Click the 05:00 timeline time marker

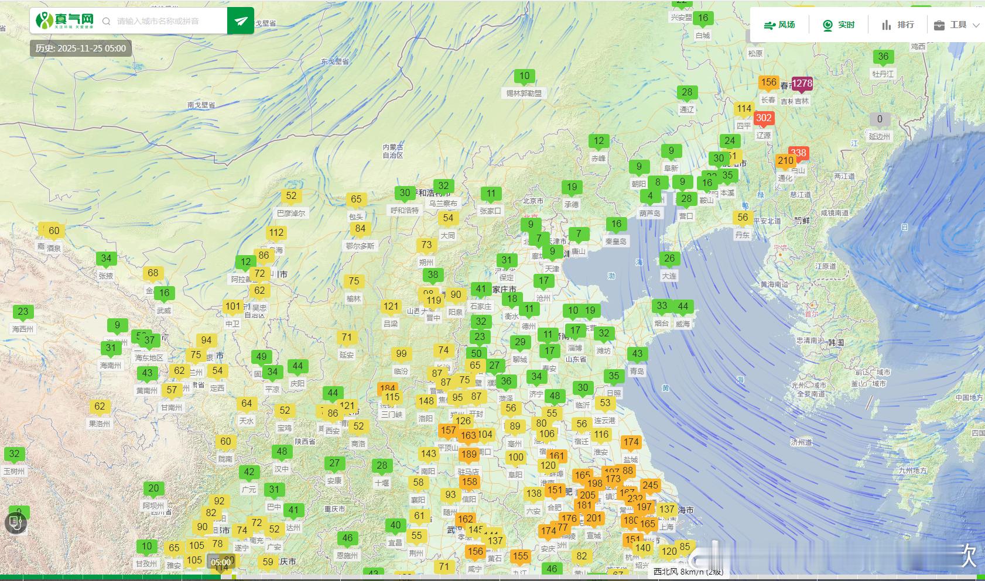pyautogui.click(x=221, y=562)
